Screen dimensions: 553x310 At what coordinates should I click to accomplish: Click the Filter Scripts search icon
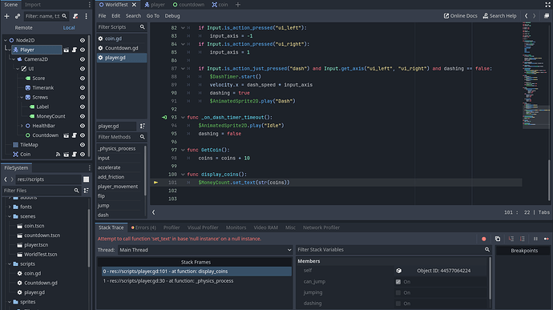click(143, 26)
